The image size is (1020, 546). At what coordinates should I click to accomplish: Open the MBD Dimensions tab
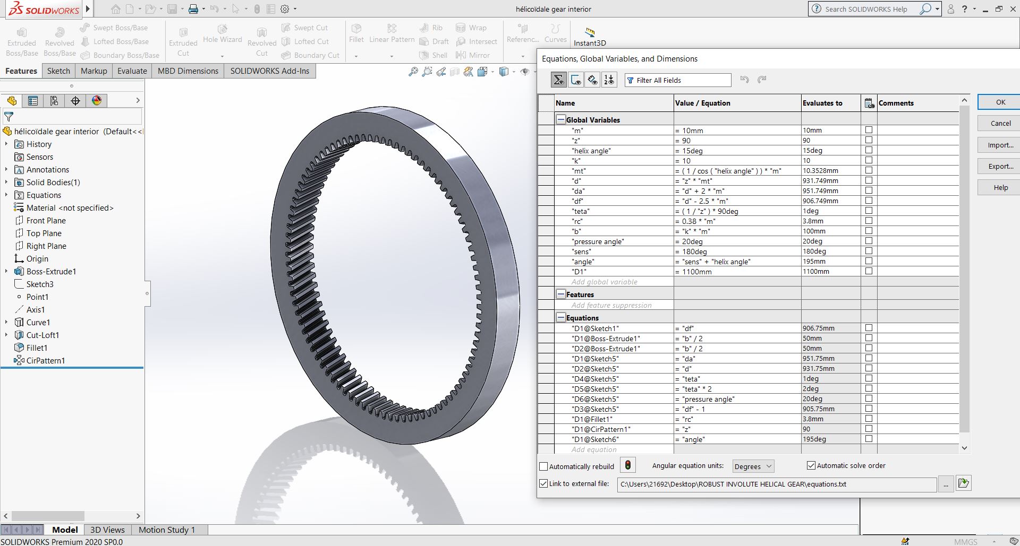point(188,71)
